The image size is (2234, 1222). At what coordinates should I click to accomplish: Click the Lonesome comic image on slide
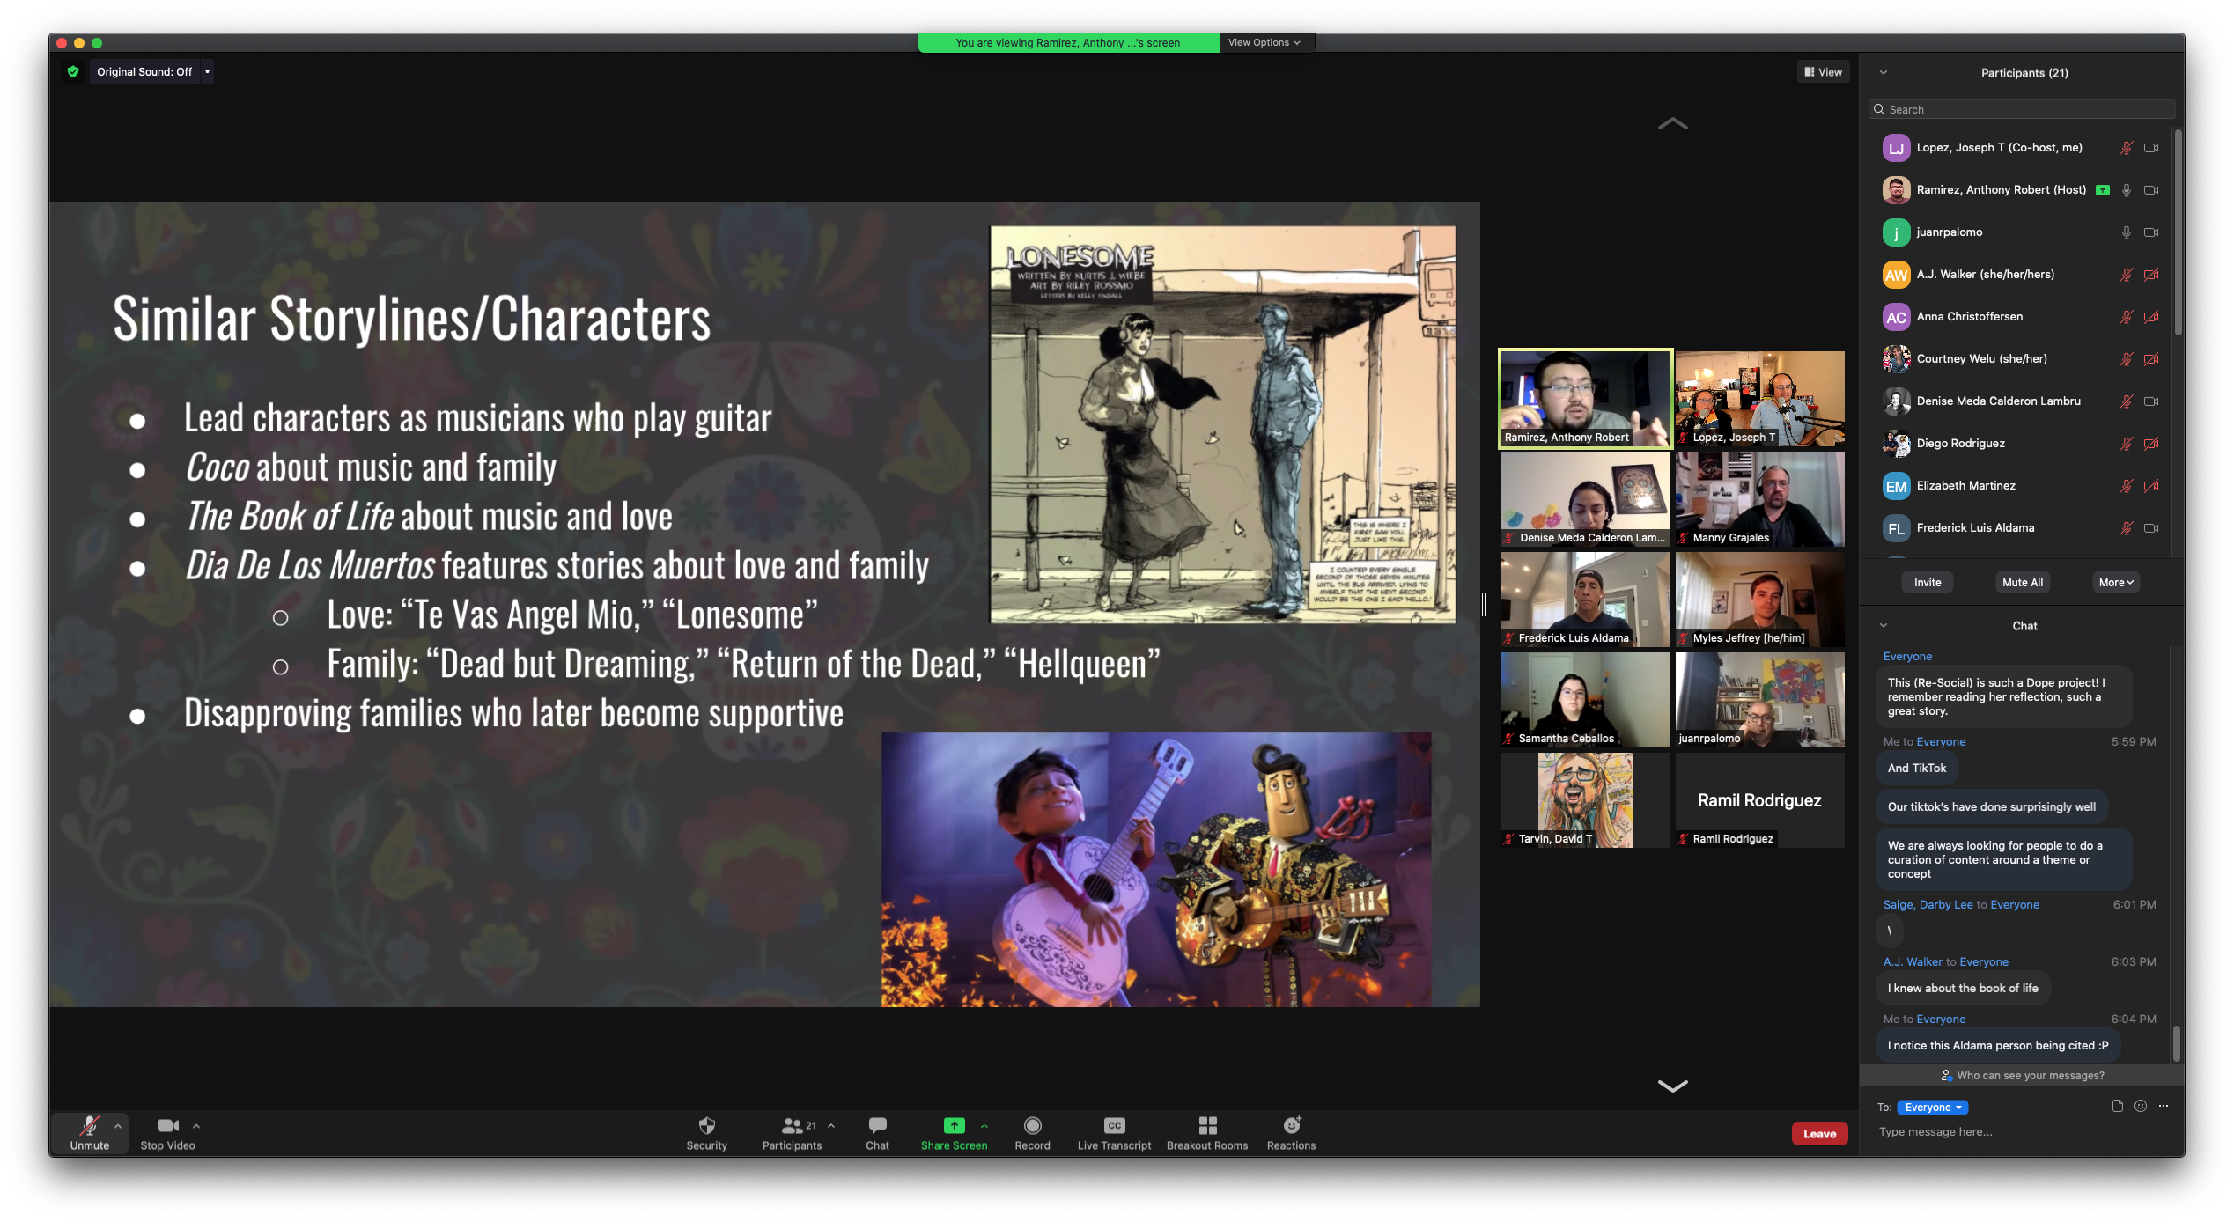point(1222,424)
